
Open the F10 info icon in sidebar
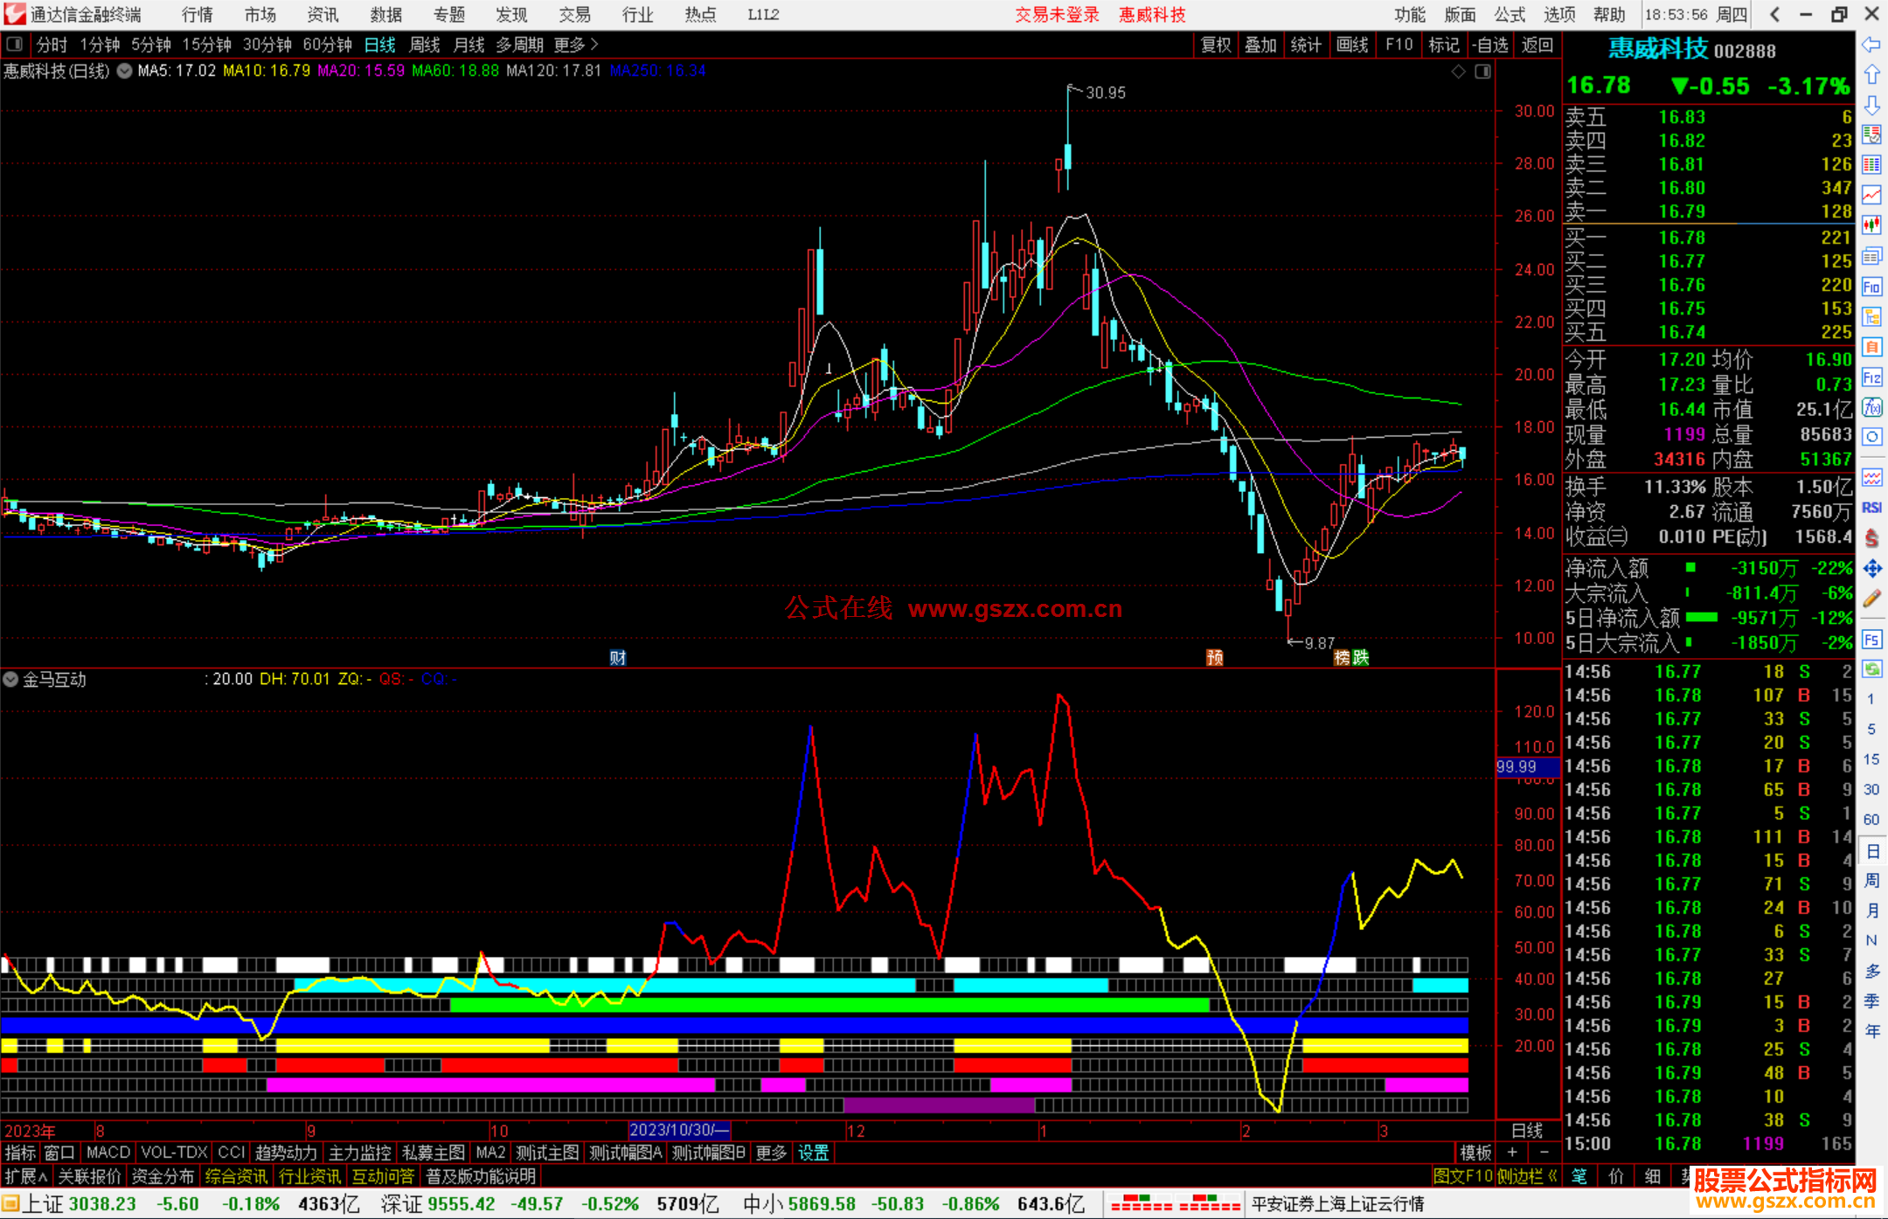coord(1871,287)
